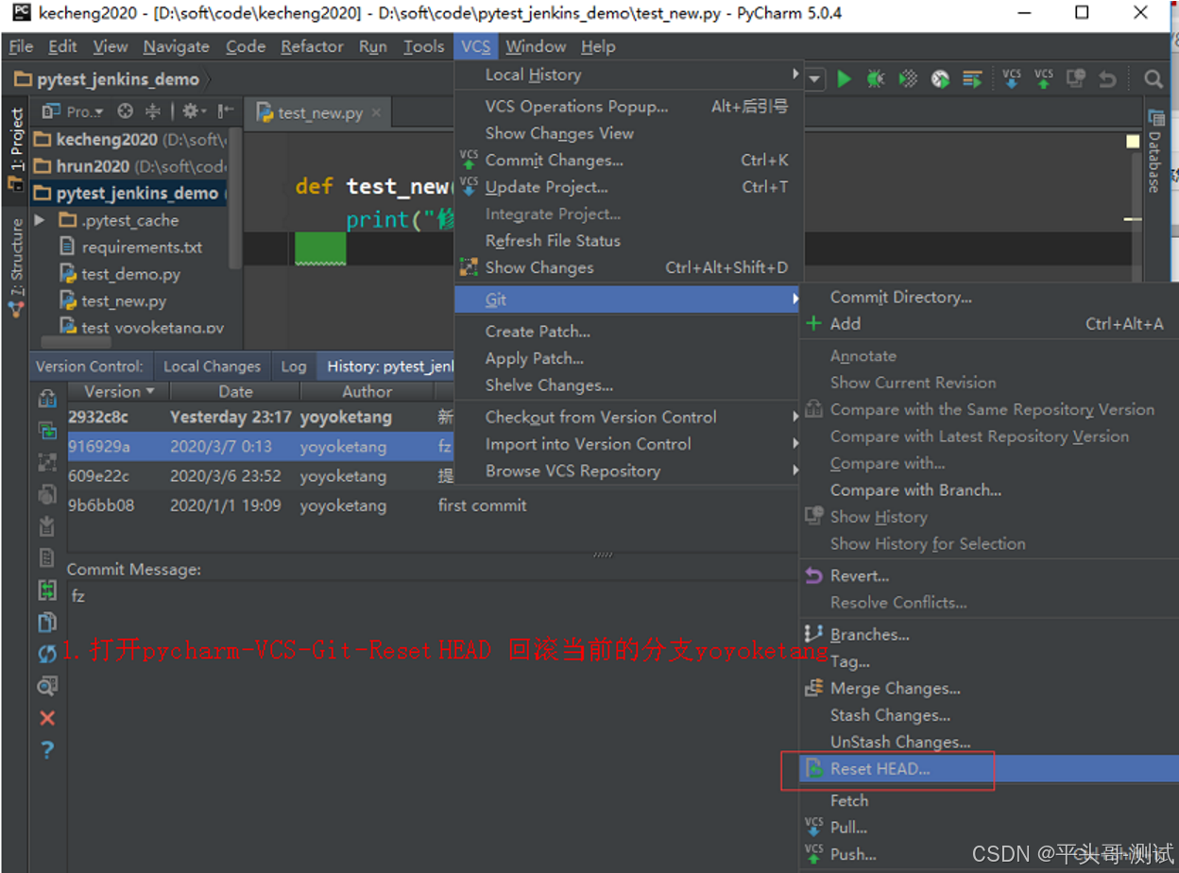
Task: Choose Shelve Changes... in VCS menu
Action: 629,385
